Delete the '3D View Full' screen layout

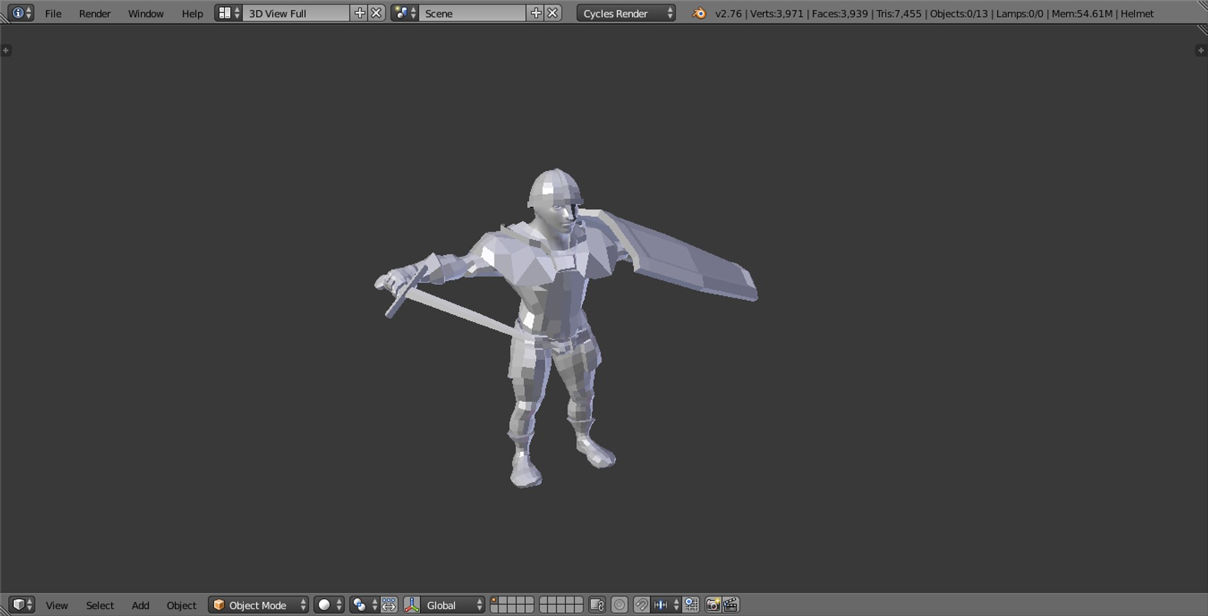(376, 13)
